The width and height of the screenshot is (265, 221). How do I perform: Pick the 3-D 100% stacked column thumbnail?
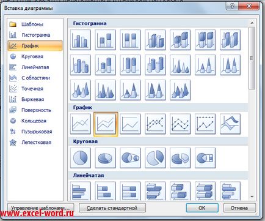tap(205, 40)
